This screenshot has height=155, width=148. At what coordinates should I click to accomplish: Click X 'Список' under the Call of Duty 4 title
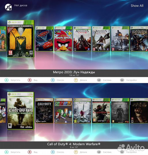[x=57, y=152]
